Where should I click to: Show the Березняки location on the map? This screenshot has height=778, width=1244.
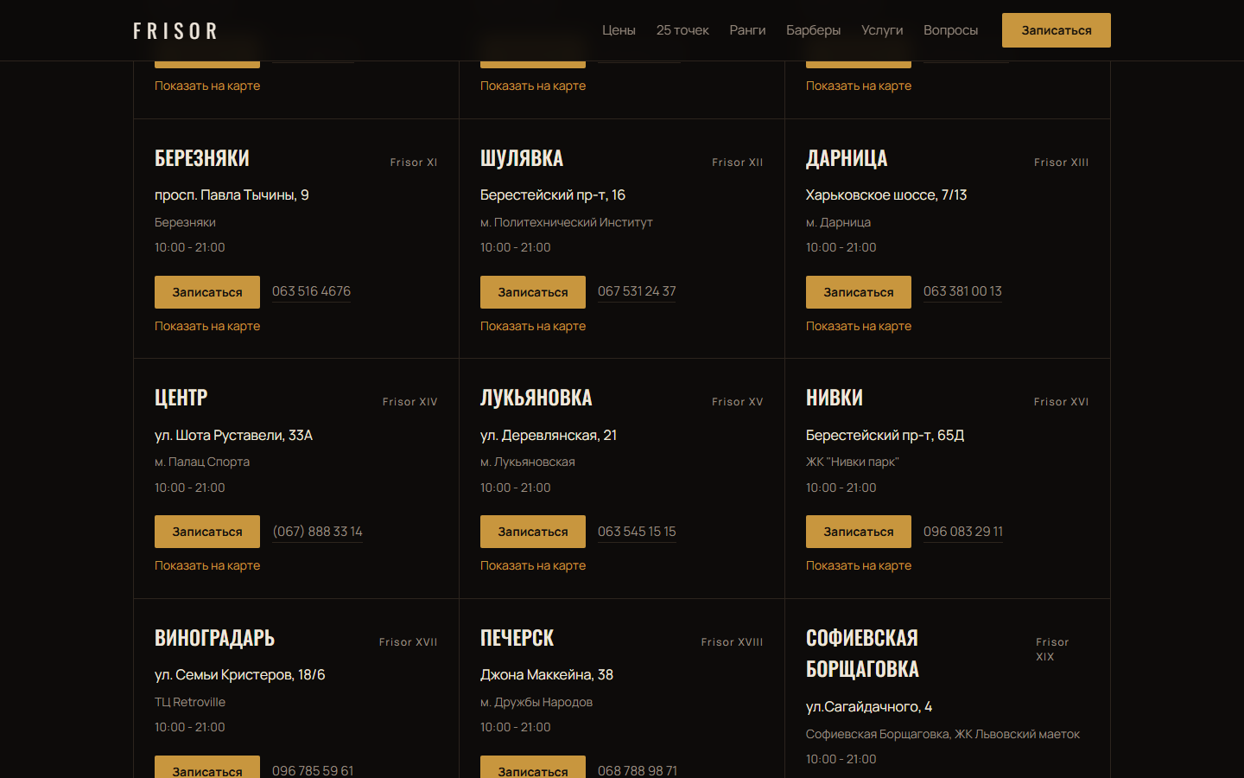207,326
